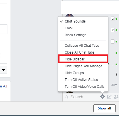Image resolution: width=119 pixels, height=116 pixels.
Task: Choose Hide Pages You Manage
Action: click(83, 66)
